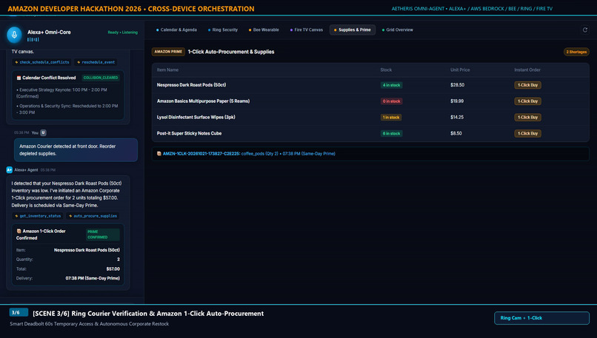This screenshot has height=338, width=597.
Task: Click the 1-Click Auto-Procurement & Supplies heading
Action: click(x=231, y=52)
